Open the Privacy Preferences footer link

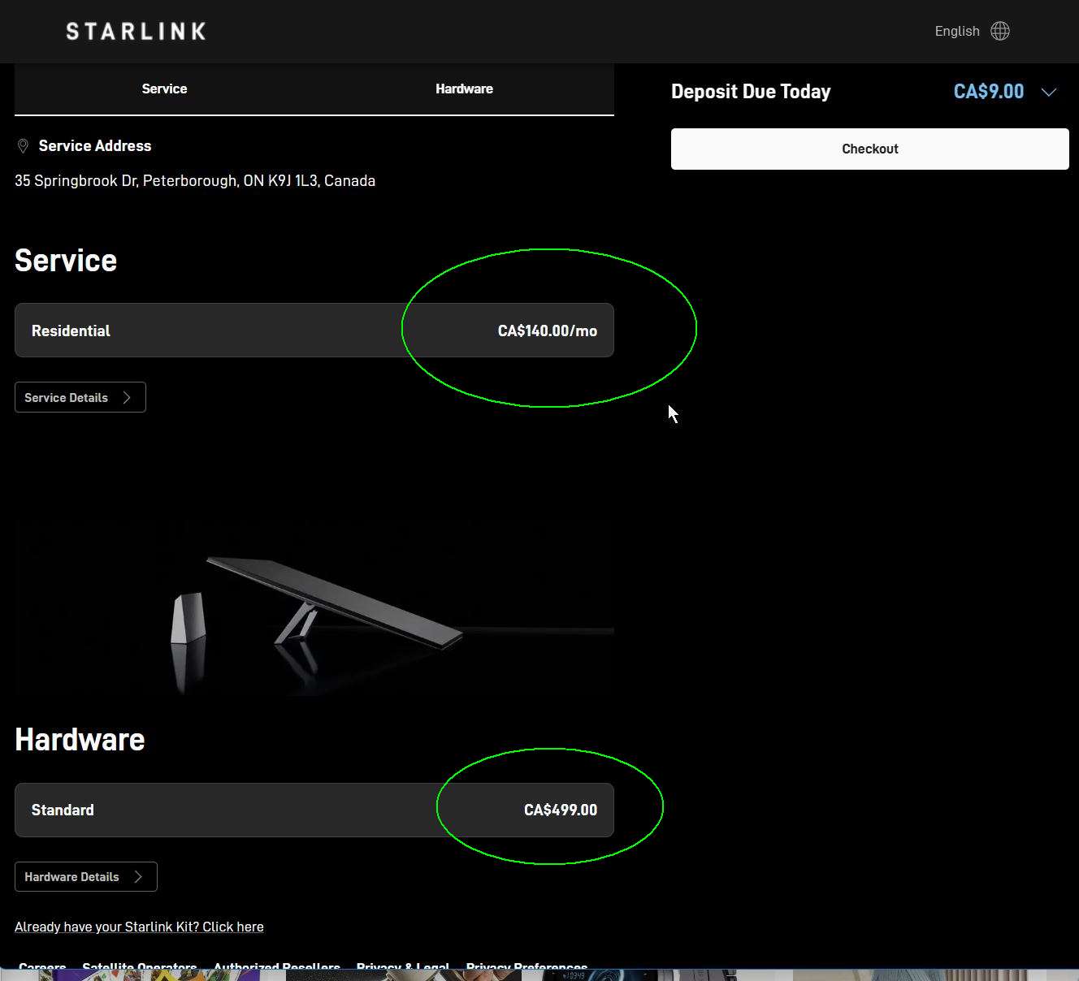click(526, 966)
